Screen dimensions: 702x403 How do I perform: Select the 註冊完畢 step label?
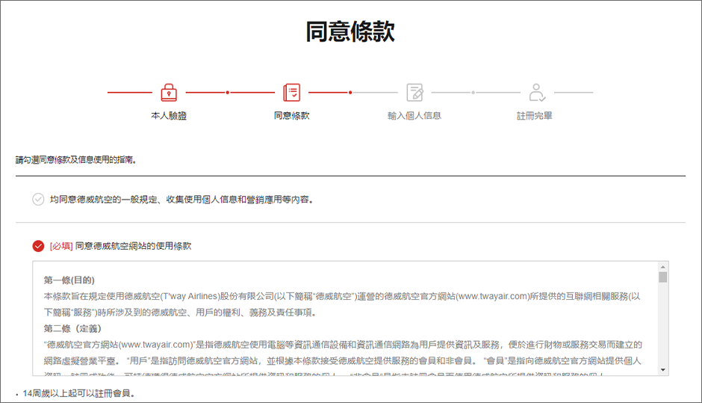[535, 116]
